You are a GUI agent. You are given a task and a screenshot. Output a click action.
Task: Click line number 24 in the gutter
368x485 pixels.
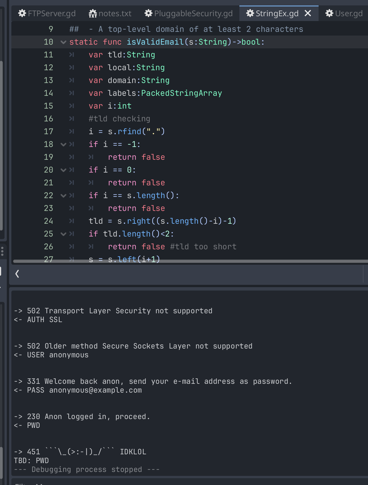point(49,221)
